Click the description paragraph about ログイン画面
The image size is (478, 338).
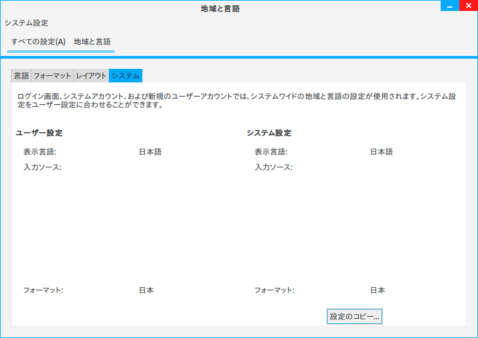(237, 100)
